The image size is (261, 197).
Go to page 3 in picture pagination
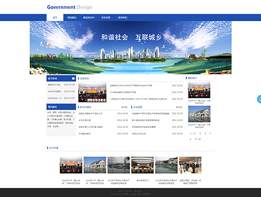(210, 134)
